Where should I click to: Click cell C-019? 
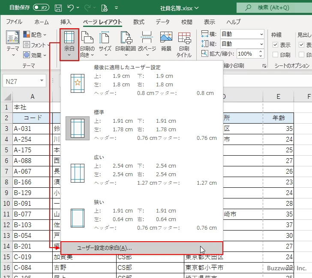(x=33, y=257)
